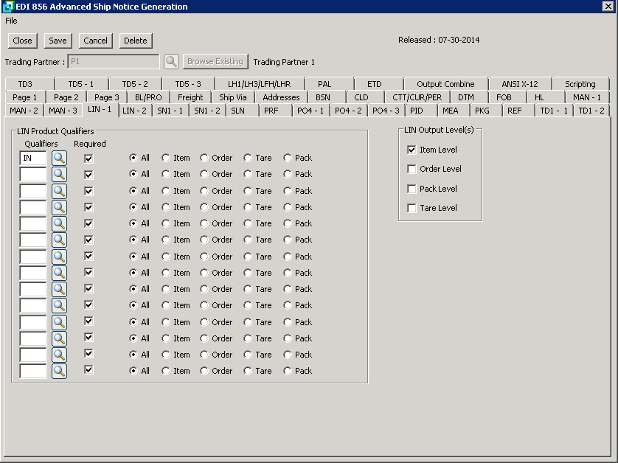Select Item radio button in first qualifier row

166,158
